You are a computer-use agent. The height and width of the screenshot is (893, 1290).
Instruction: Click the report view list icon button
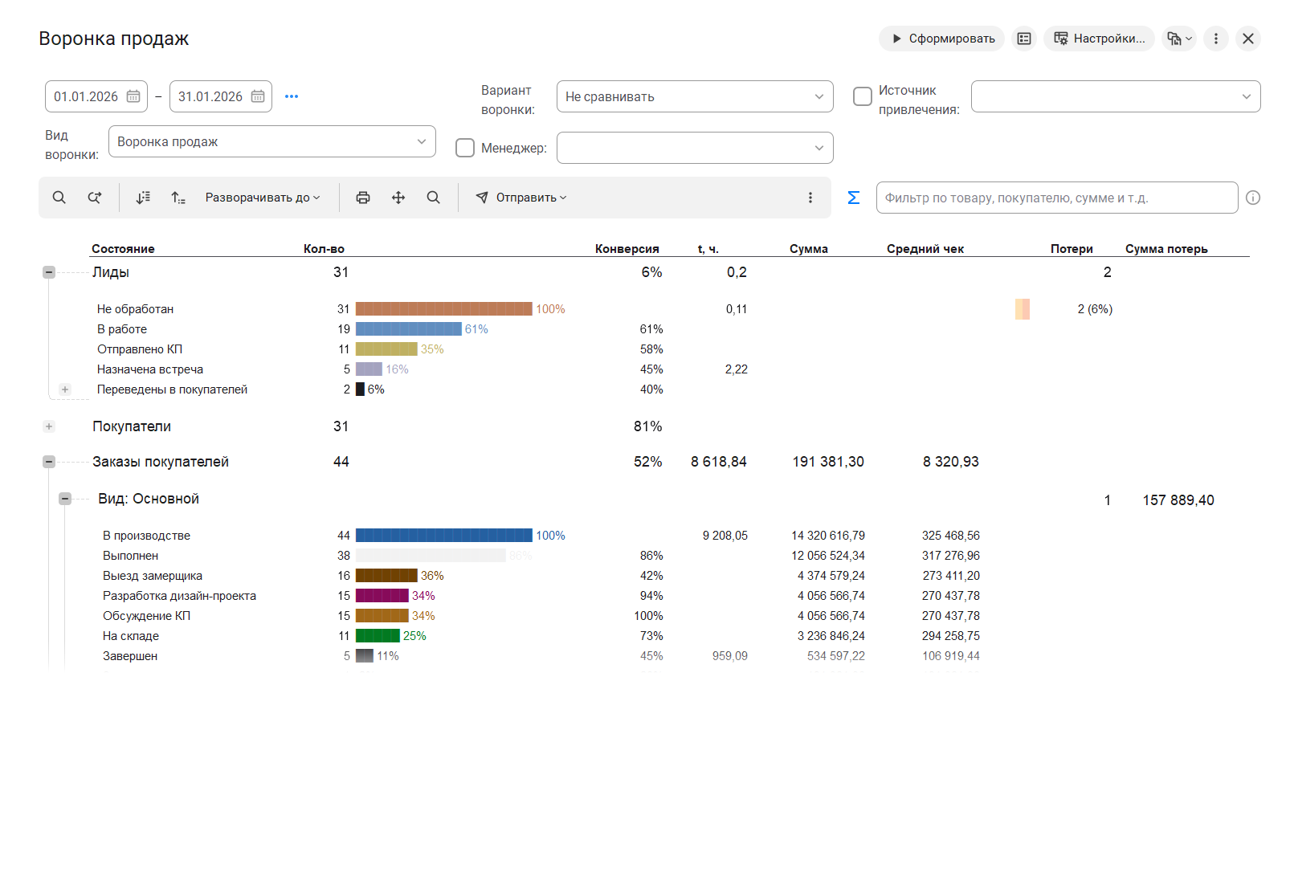click(x=1024, y=39)
